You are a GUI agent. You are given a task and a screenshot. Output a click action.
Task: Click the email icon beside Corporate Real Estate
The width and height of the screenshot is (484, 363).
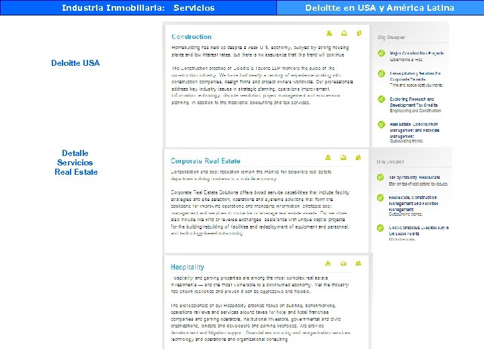click(344, 157)
